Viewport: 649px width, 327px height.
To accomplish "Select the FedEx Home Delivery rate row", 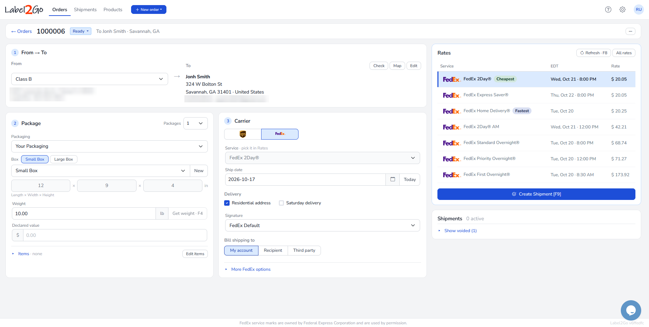I will coord(536,111).
